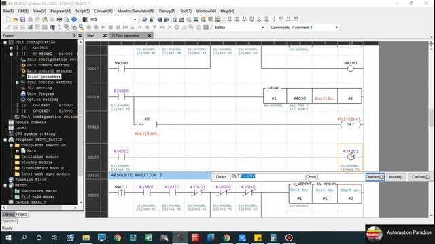Viewport: 435px width, 244px height.
Task: Click the Unit Program blue icon
Action: 23,94
